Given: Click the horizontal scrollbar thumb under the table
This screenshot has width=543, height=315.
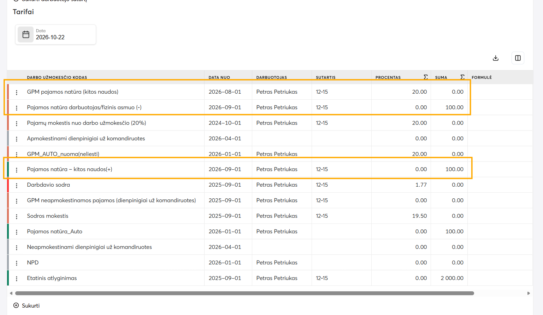Looking at the screenshot, I should coord(244,293).
